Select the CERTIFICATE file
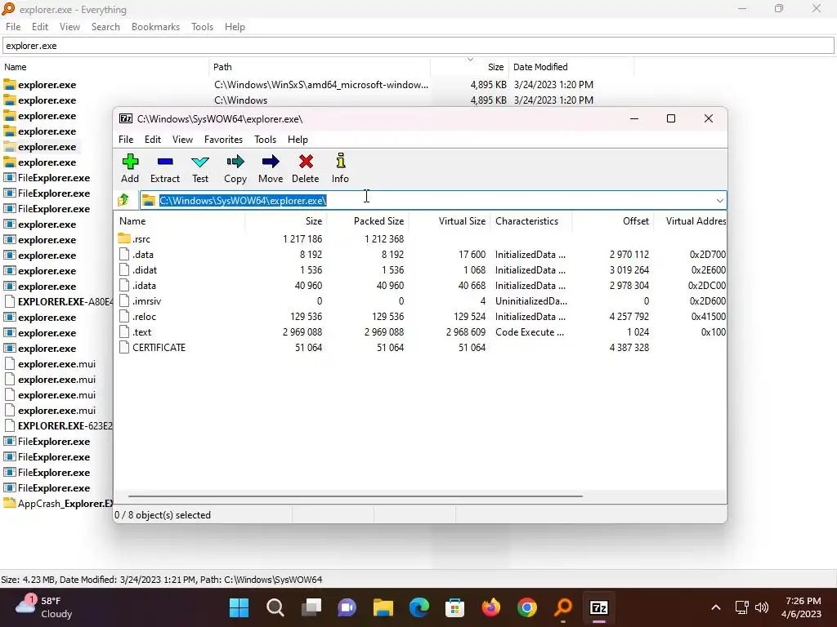The width and height of the screenshot is (837, 627). [x=159, y=347]
